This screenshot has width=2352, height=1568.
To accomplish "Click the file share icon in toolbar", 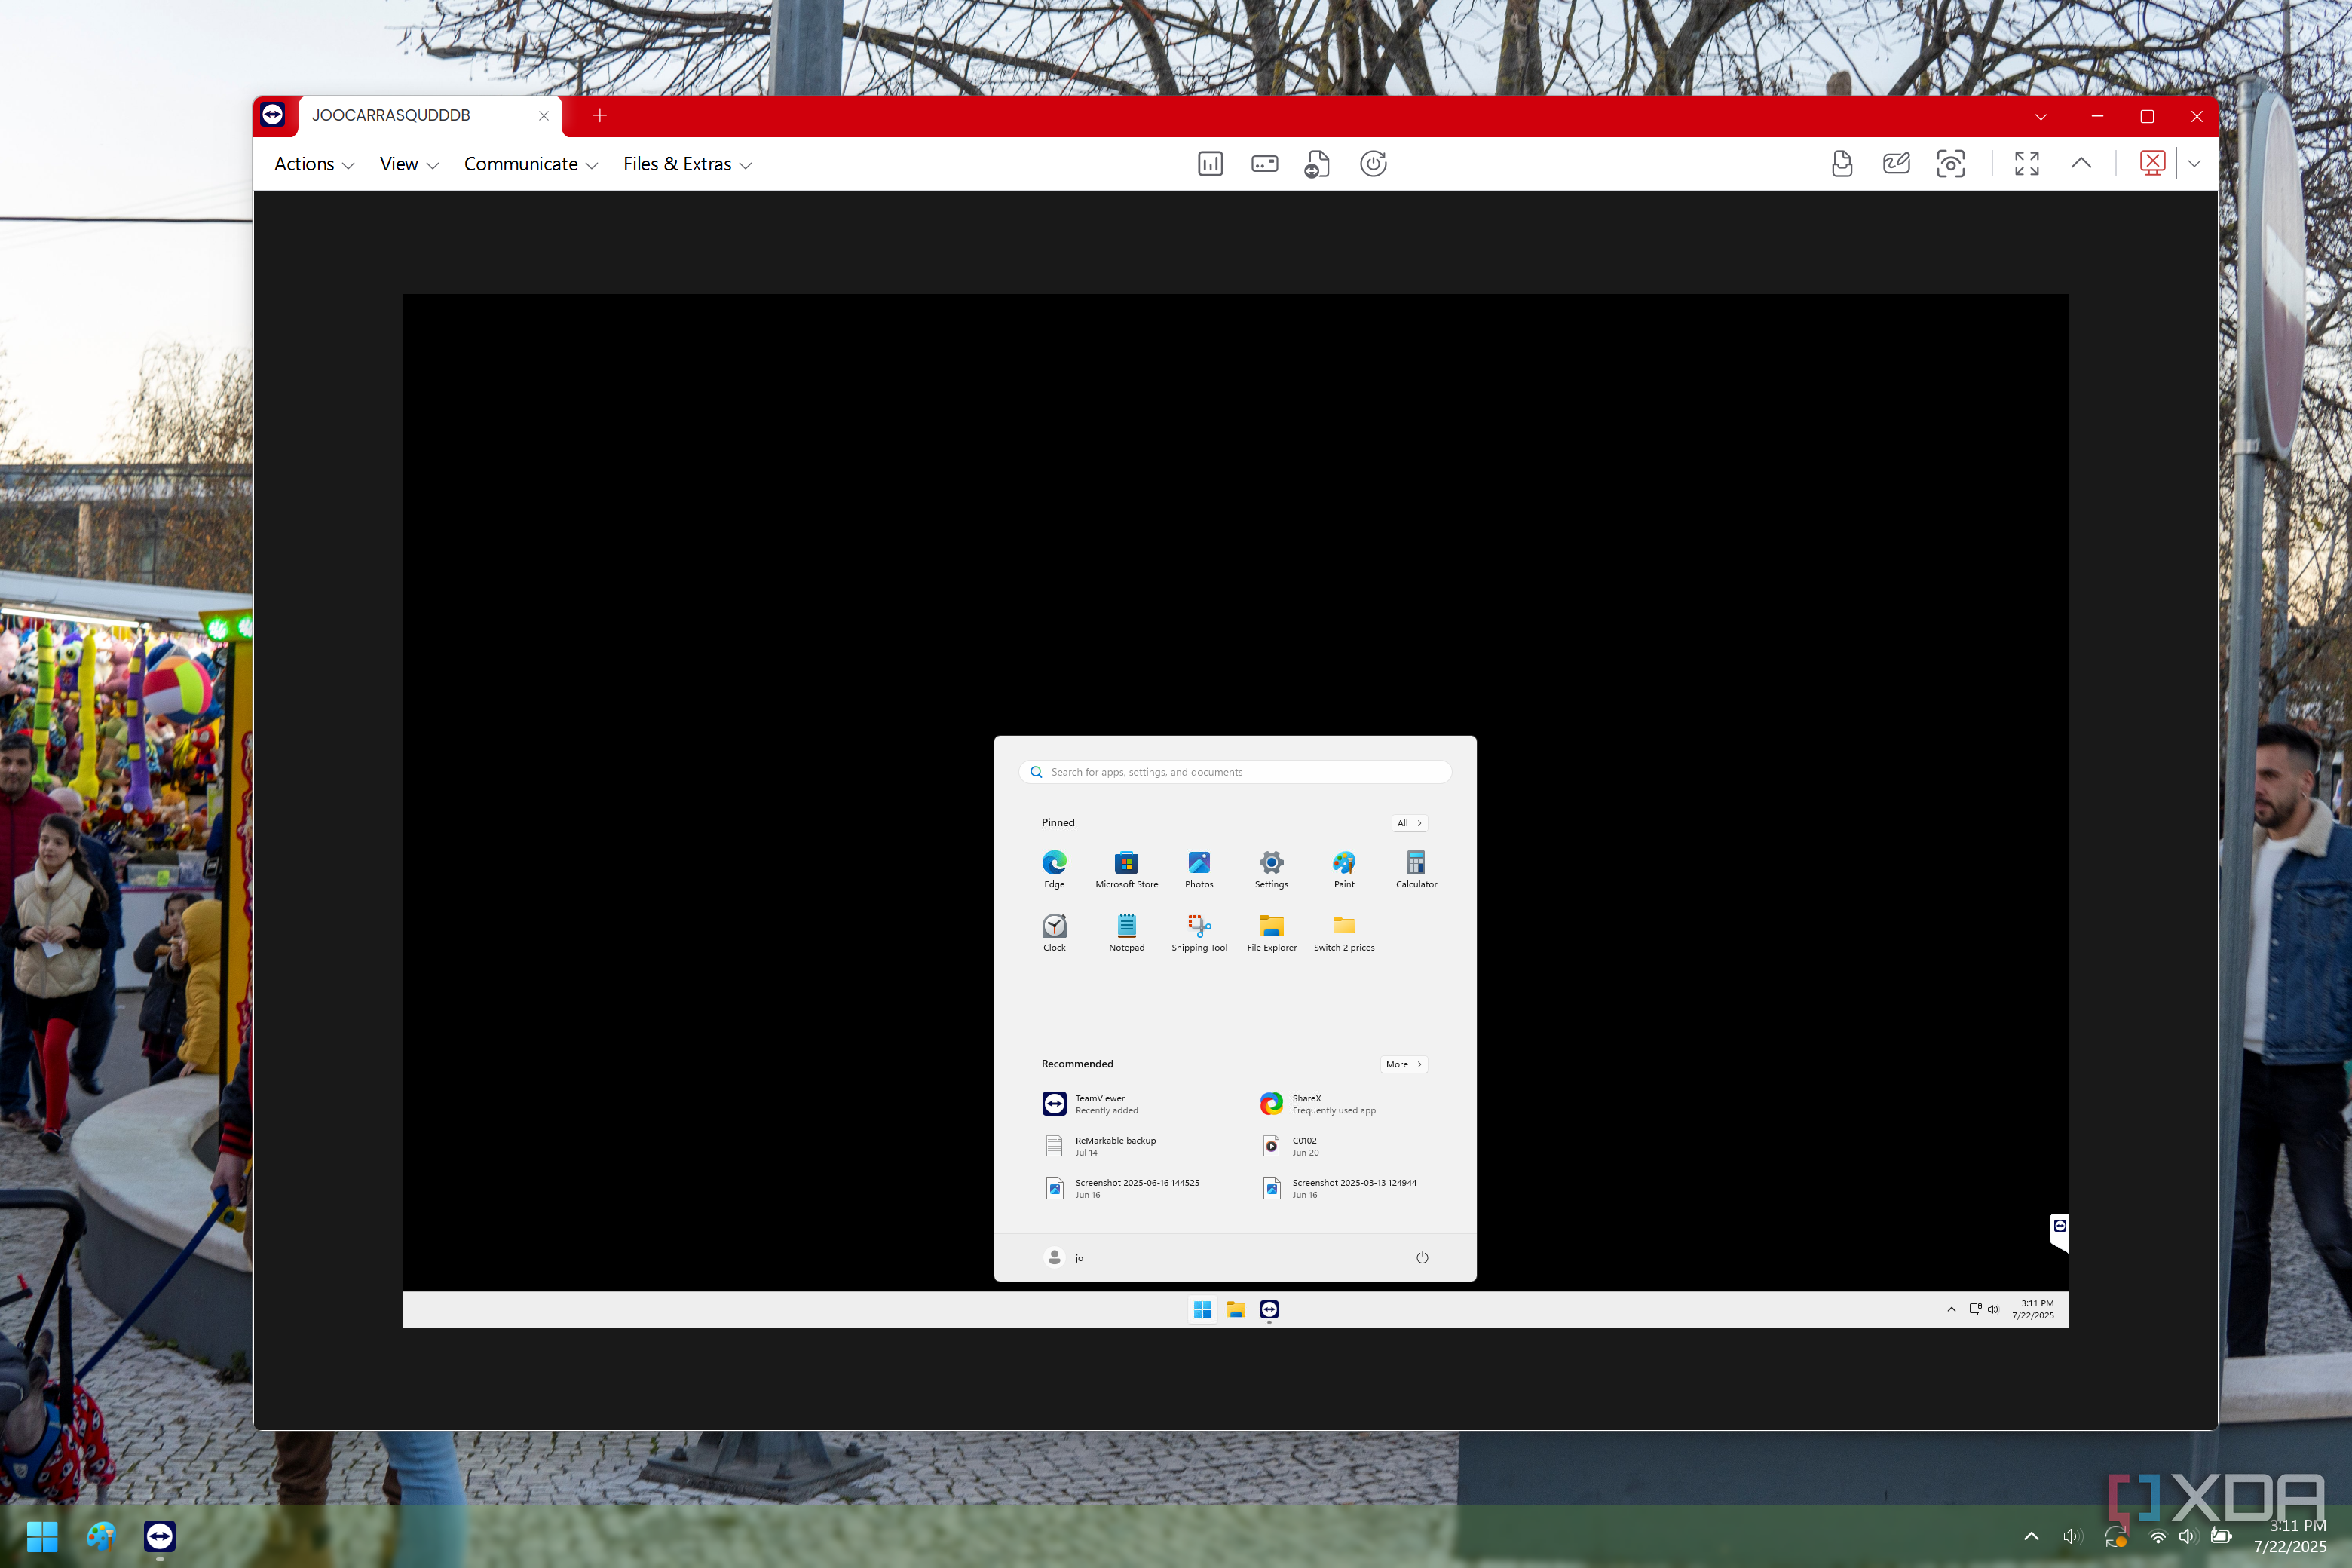I will 1842,164.
